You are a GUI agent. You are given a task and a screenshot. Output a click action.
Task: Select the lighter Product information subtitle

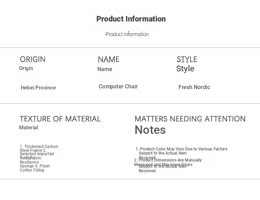pyautogui.click(x=127, y=34)
